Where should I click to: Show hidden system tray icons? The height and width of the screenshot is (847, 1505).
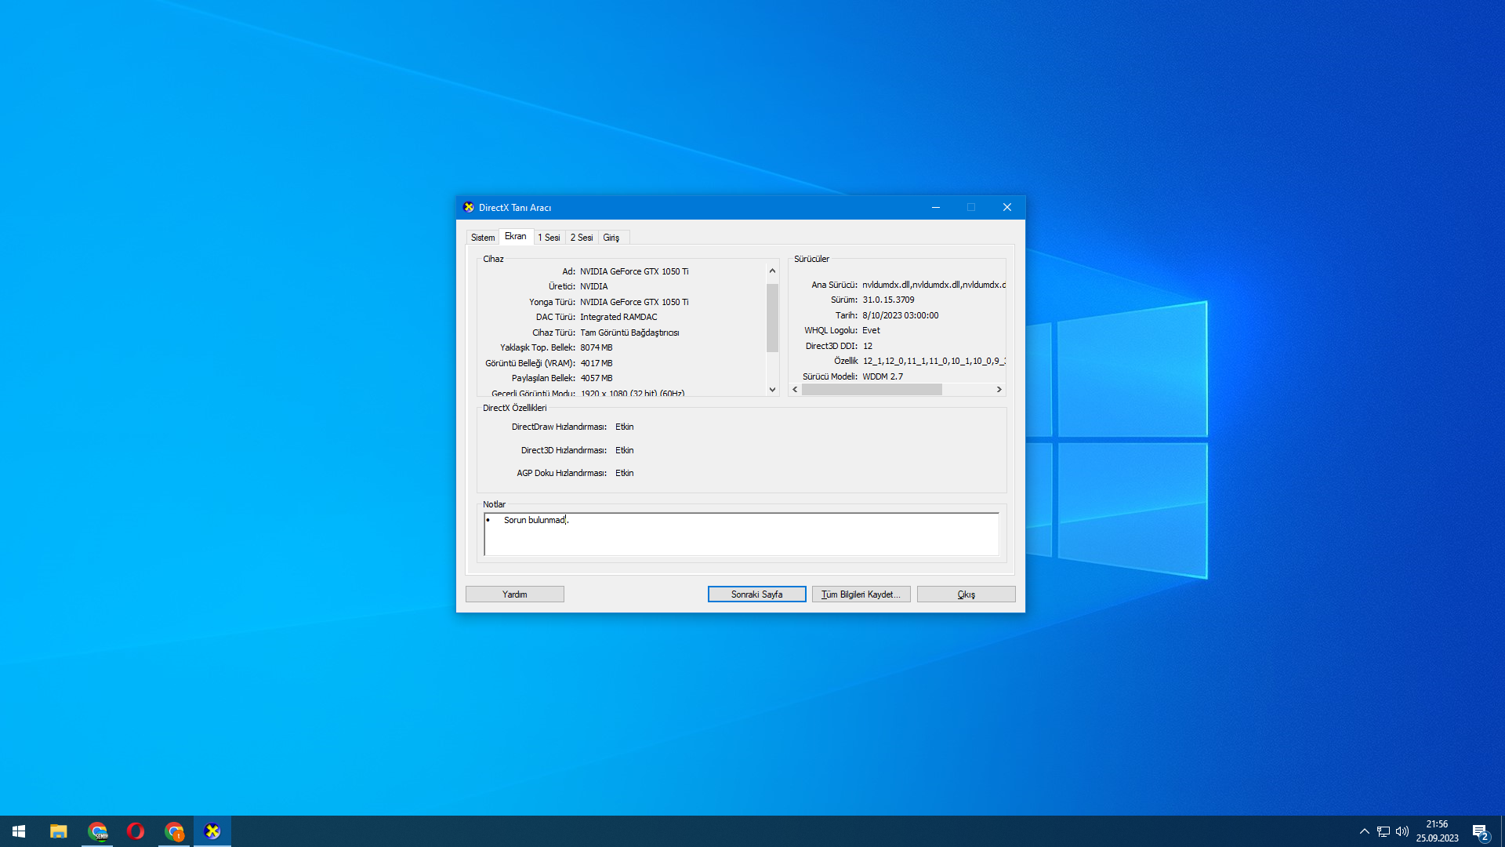(x=1365, y=831)
